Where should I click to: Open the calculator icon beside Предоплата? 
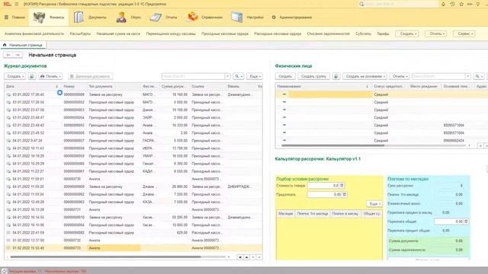(345, 195)
